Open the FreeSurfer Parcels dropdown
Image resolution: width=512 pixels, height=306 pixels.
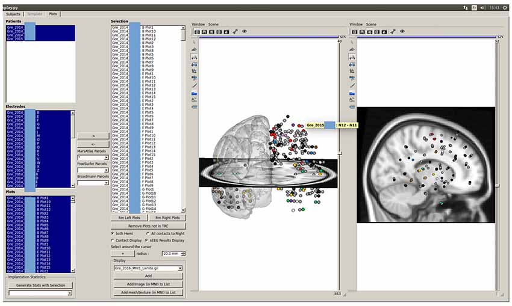pyautogui.click(x=93, y=170)
